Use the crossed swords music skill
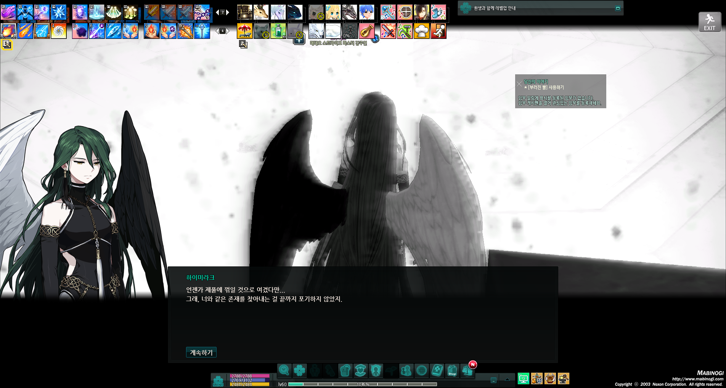This screenshot has width=726, height=388. [x=388, y=31]
